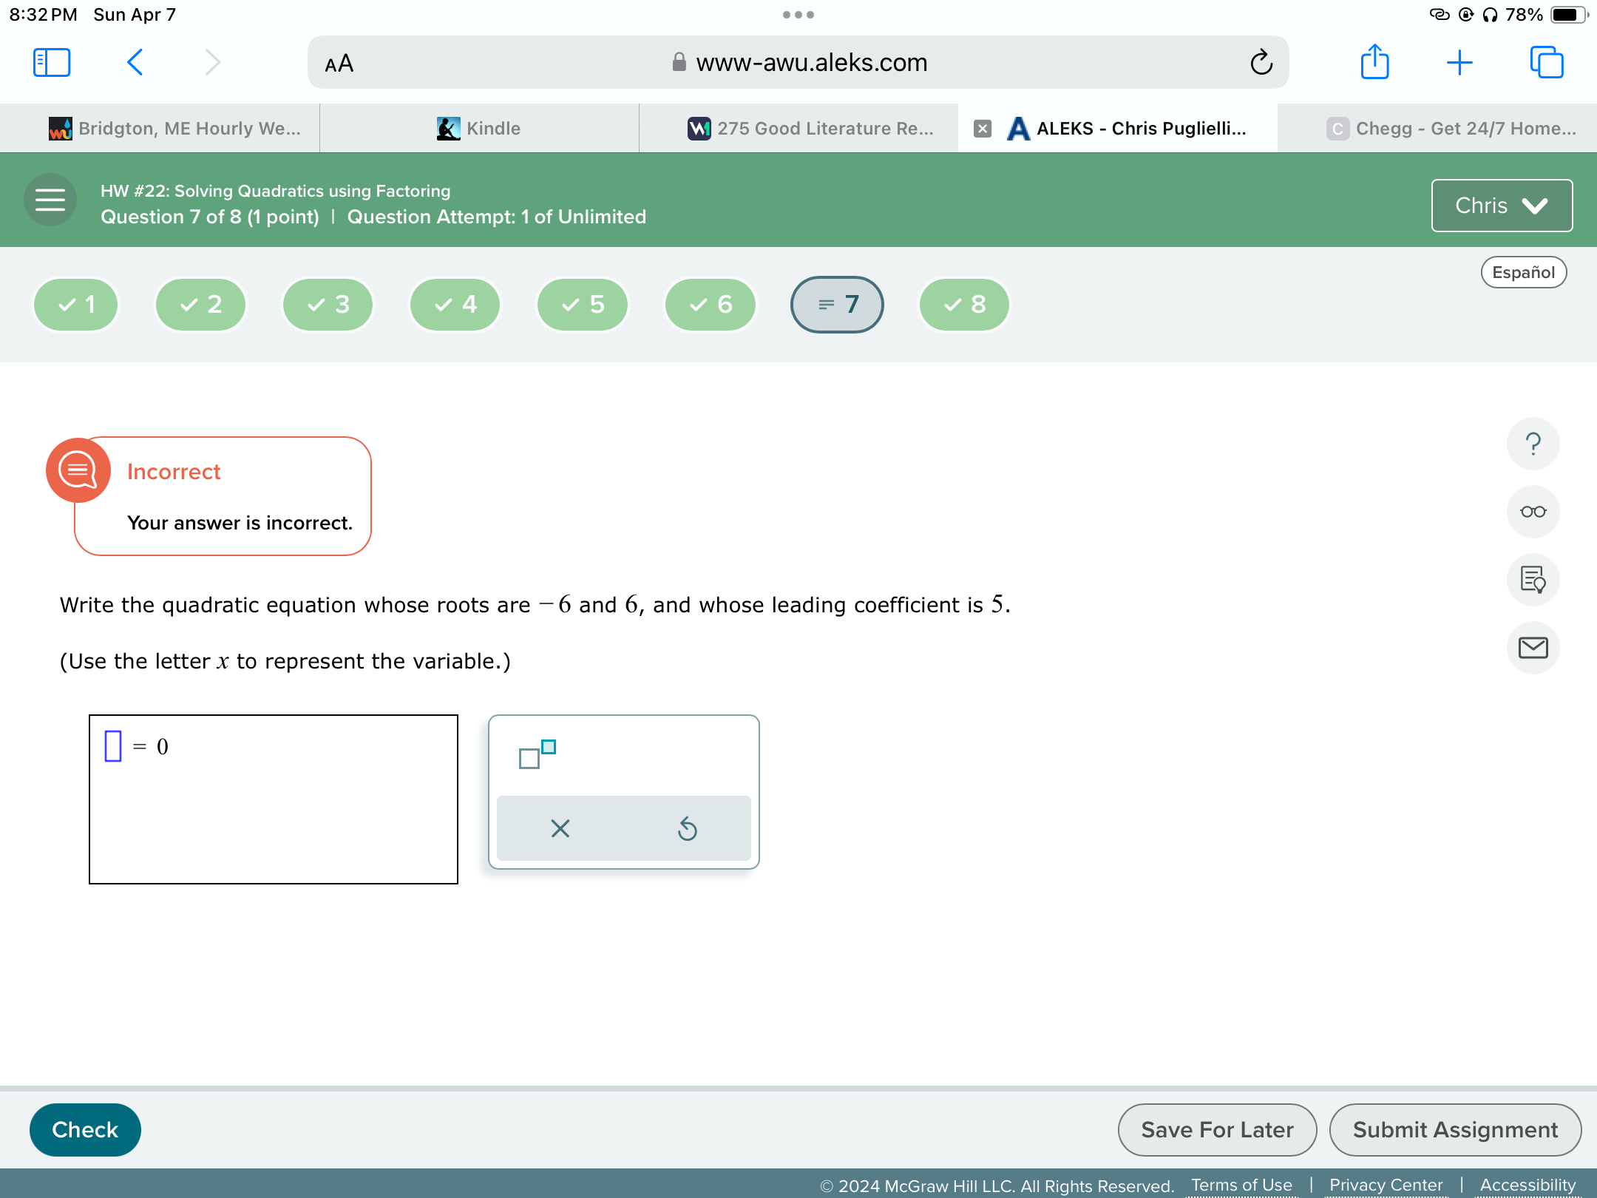Open the glasses review icon on right sidebar
Screen dimensions: 1597x1198
[x=1533, y=511]
